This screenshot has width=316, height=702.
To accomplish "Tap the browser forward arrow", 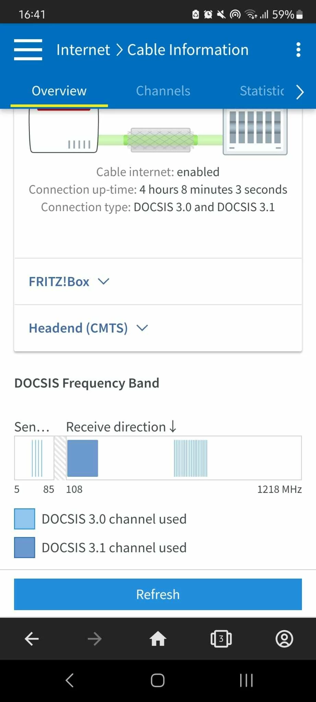I will [x=95, y=639].
